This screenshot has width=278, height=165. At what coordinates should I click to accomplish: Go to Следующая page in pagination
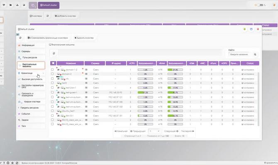click(171, 131)
